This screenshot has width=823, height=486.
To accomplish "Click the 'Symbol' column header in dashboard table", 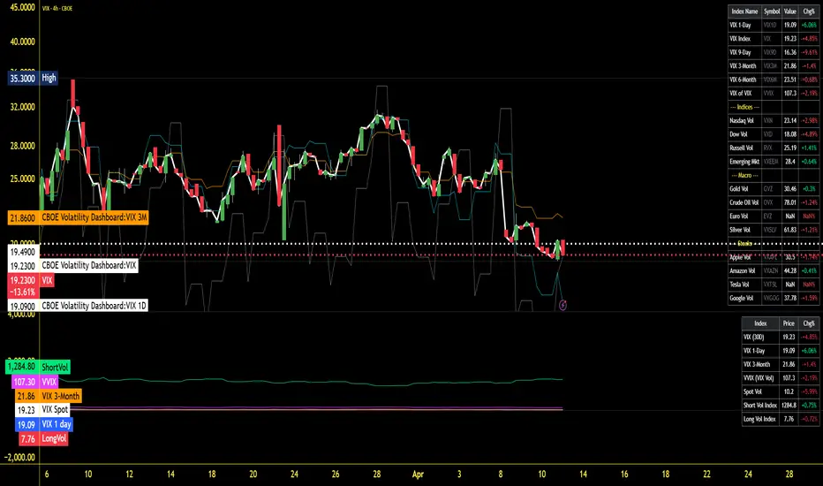I will point(772,11).
